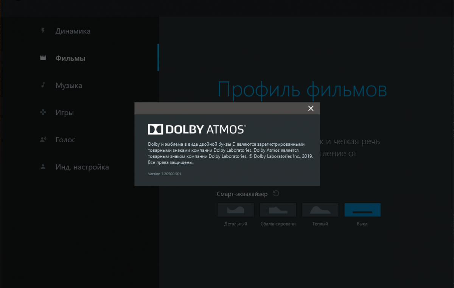Close the Dolby Atmos about dialog
454x288 pixels.
click(x=311, y=108)
